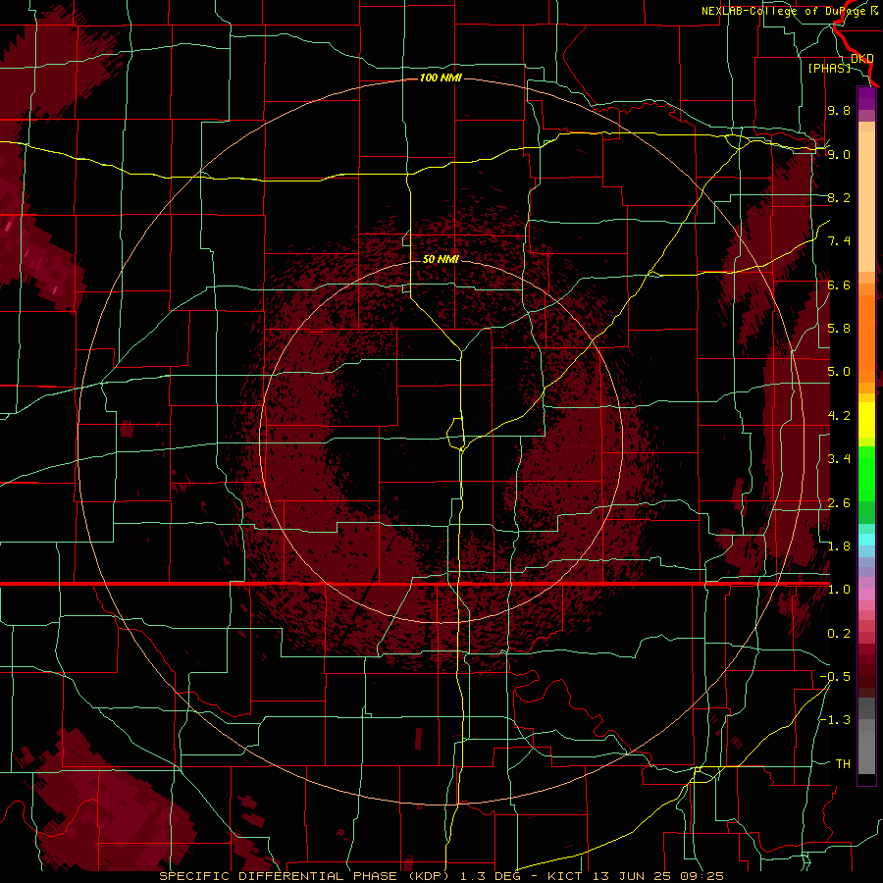Screen dimensions: 883x883
Task: Click the 5.8 value on the color scale
Action: 839,329
